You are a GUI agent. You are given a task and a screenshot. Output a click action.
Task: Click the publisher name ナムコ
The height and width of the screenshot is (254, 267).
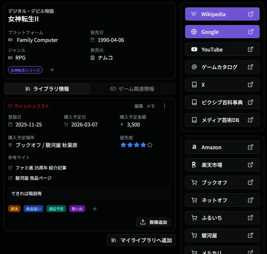coord(105,58)
